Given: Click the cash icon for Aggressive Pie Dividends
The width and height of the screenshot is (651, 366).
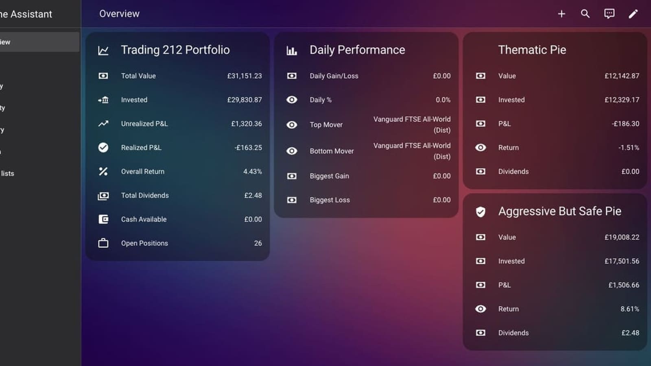Looking at the screenshot, I should click(481, 333).
